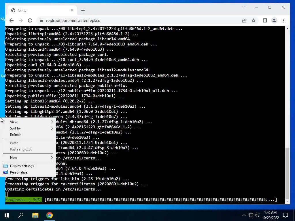Image resolution: width=295 pixels, height=221 pixels.
Task: Choose Refresh from context menu
Action: point(28,135)
